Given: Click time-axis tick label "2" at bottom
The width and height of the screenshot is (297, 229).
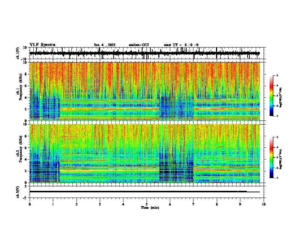Looking at the screenshot, I should (76, 204).
